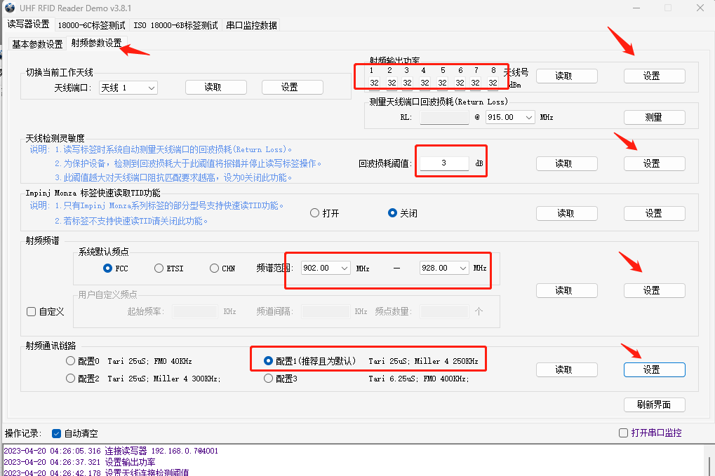Open the 928.00 MHz end frequency dropdown

[444, 268]
